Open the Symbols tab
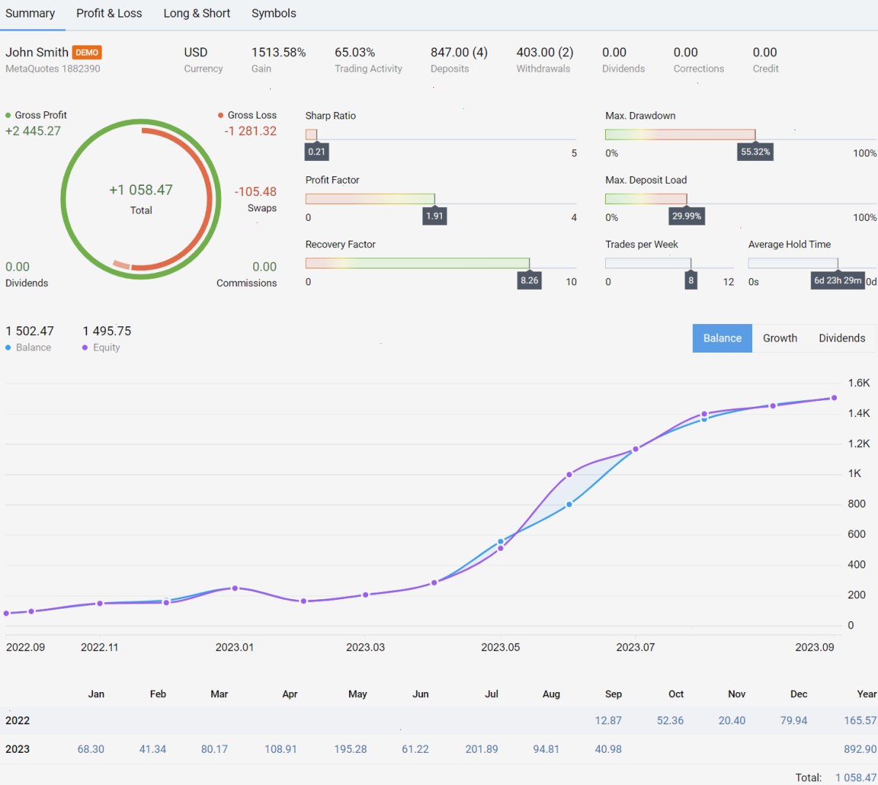This screenshot has width=878, height=785. point(274,13)
